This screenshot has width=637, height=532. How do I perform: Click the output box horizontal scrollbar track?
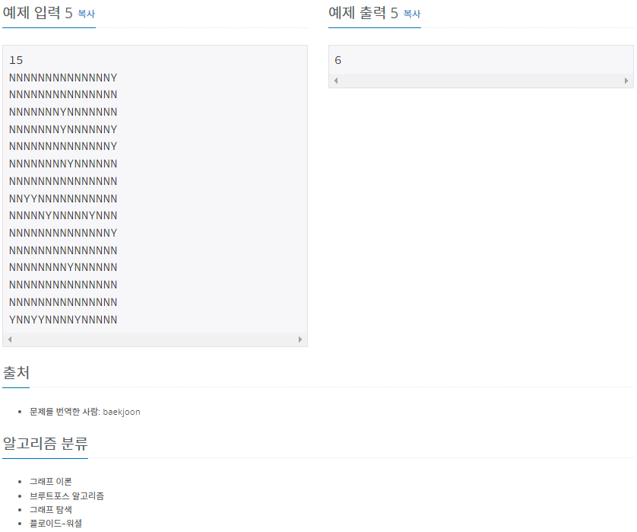[481, 81]
